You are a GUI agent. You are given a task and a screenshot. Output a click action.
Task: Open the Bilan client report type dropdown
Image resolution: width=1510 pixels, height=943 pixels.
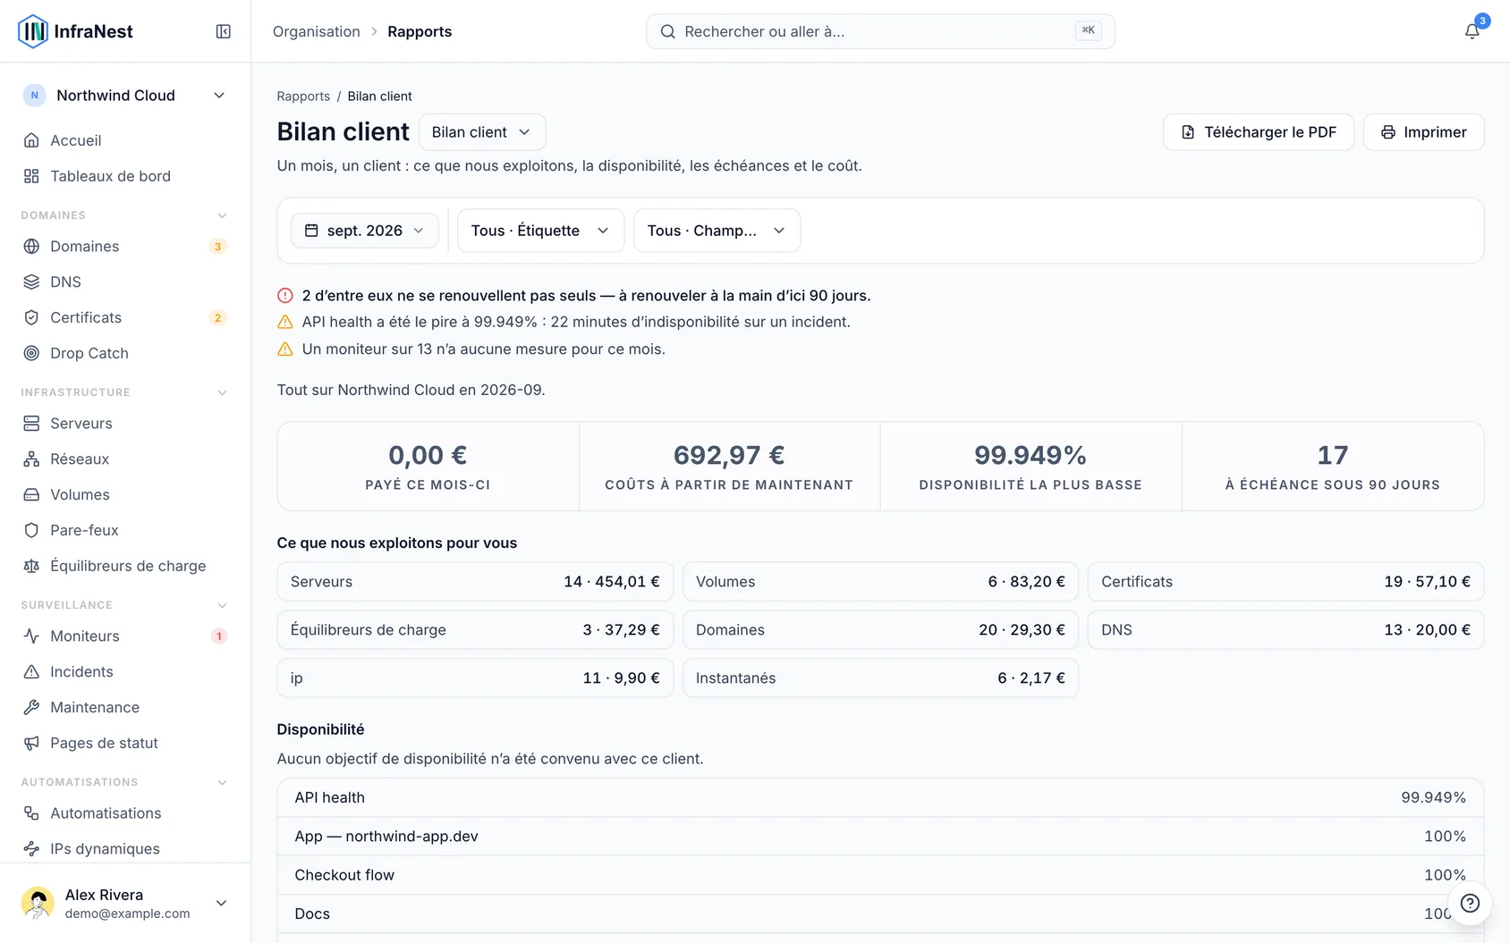pos(482,132)
